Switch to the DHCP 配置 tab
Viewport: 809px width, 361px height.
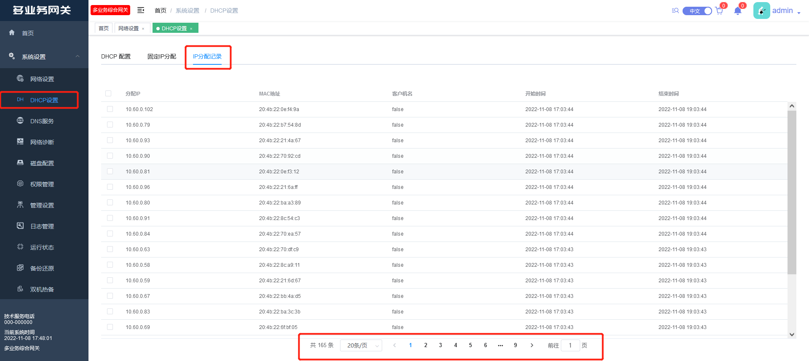click(x=116, y=56)
